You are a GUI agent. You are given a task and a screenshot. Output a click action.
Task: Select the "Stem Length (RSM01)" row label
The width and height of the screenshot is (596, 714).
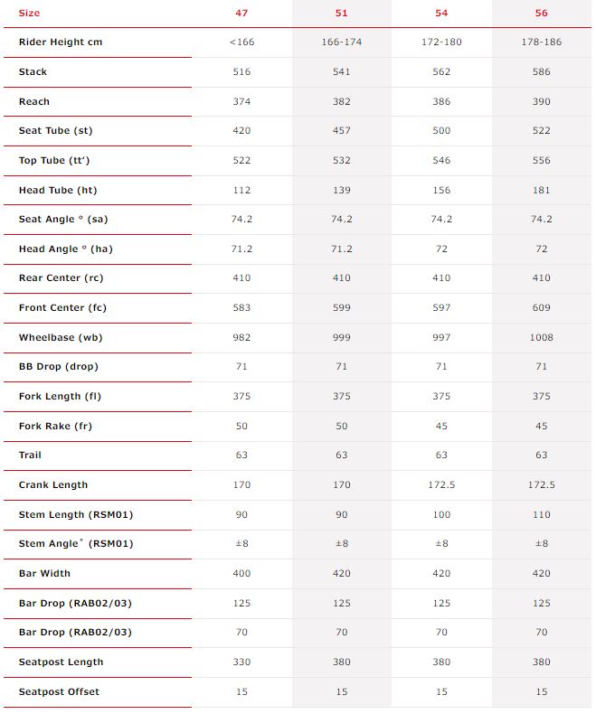click(x=76, y=514)
